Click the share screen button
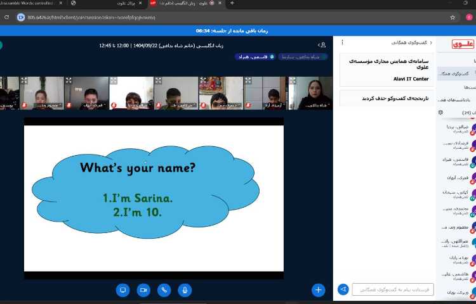 [x=122, y=289]
